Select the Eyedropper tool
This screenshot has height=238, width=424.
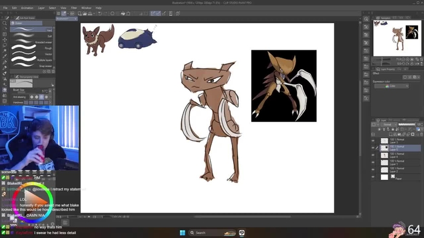(5, 56)
